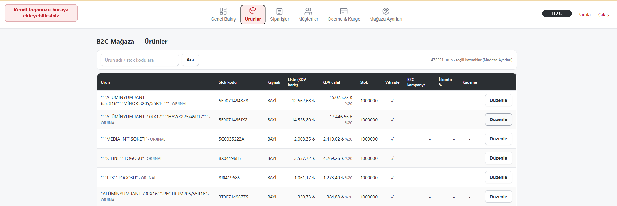Click the KDV dahil price 4.269,26 ₺
This screenshot has height=206, width=617.
pos(333,158)
